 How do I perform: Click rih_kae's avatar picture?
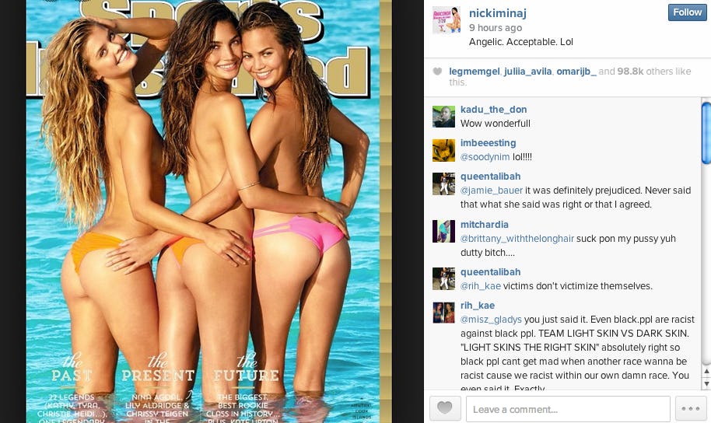click(x=443, y=313)
